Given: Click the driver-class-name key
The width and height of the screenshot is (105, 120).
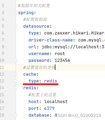Looking at the screenshot, I should tap(51, 40).
